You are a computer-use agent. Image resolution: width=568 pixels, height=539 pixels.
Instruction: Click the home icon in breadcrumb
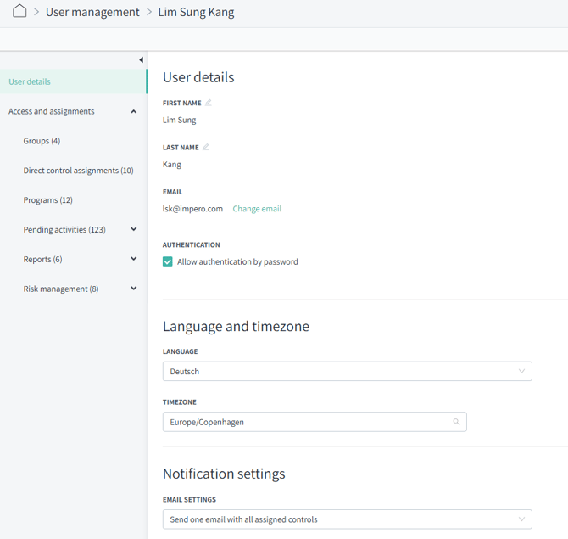19,12
